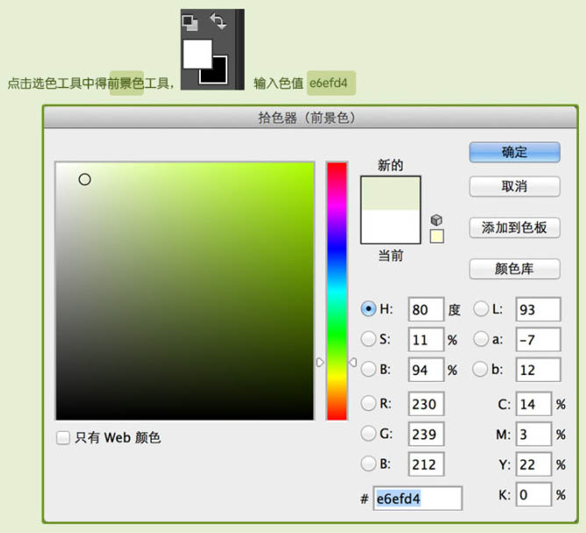Select the H hue radio button
The image size is (586, 533).
(368, 309)
